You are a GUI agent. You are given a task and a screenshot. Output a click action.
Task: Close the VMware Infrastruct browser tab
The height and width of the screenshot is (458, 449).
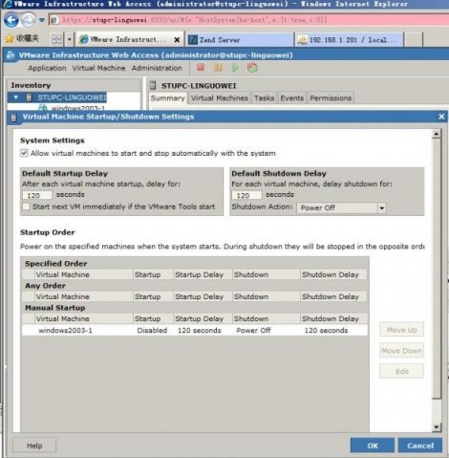coord(177,40)
